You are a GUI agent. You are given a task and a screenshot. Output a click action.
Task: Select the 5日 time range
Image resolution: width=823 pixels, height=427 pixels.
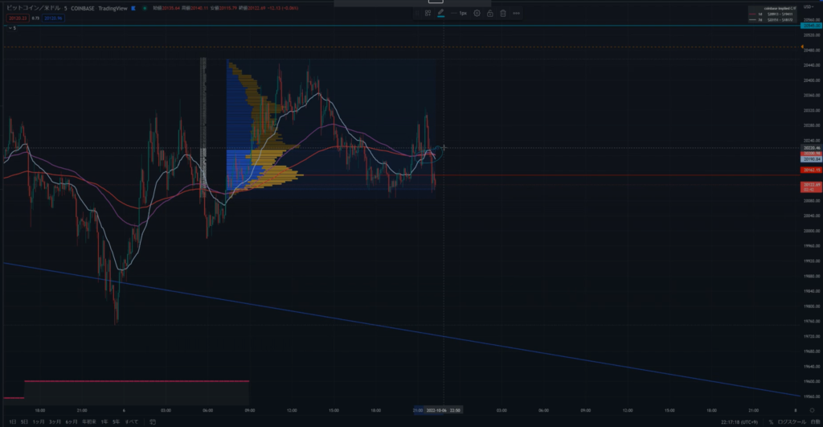click(x=24, y=421)
